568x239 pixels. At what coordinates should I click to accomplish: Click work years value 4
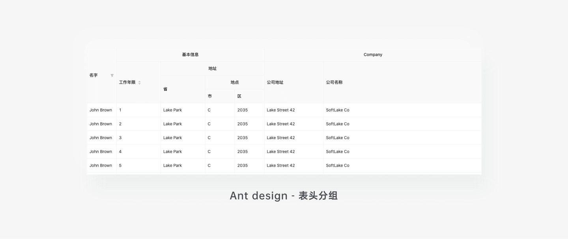pyautogui.click(x=120, y=151)
